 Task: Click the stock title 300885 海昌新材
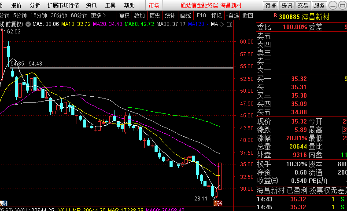click(x=304, y=17)
